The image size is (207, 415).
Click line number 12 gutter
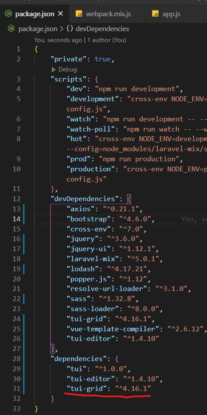pyautogui.click(x=16, y=199)
